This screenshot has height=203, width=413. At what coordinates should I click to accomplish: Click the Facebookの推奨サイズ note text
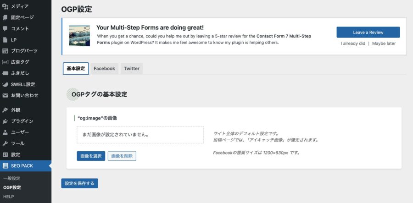257,153
